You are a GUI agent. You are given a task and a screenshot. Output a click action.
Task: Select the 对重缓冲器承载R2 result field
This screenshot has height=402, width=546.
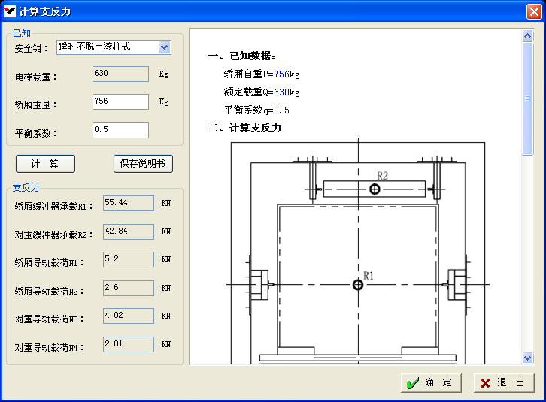coord(128,231)
